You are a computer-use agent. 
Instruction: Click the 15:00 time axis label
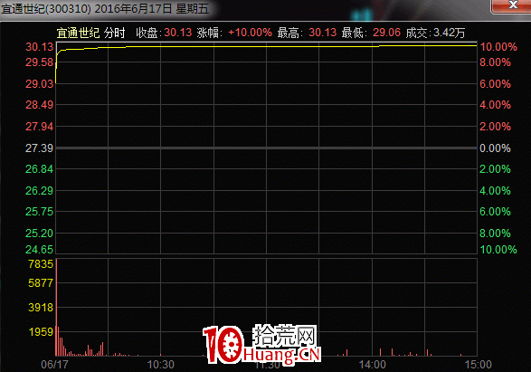coord(478,365)
